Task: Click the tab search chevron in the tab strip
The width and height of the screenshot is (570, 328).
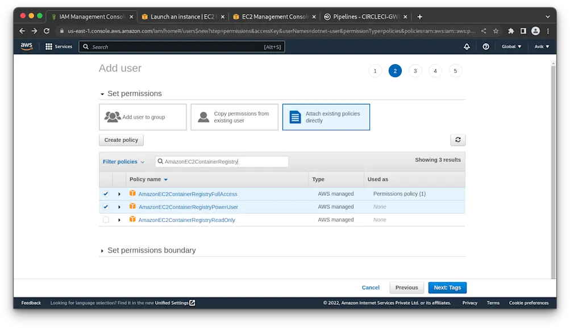Action: click(547, 16)
